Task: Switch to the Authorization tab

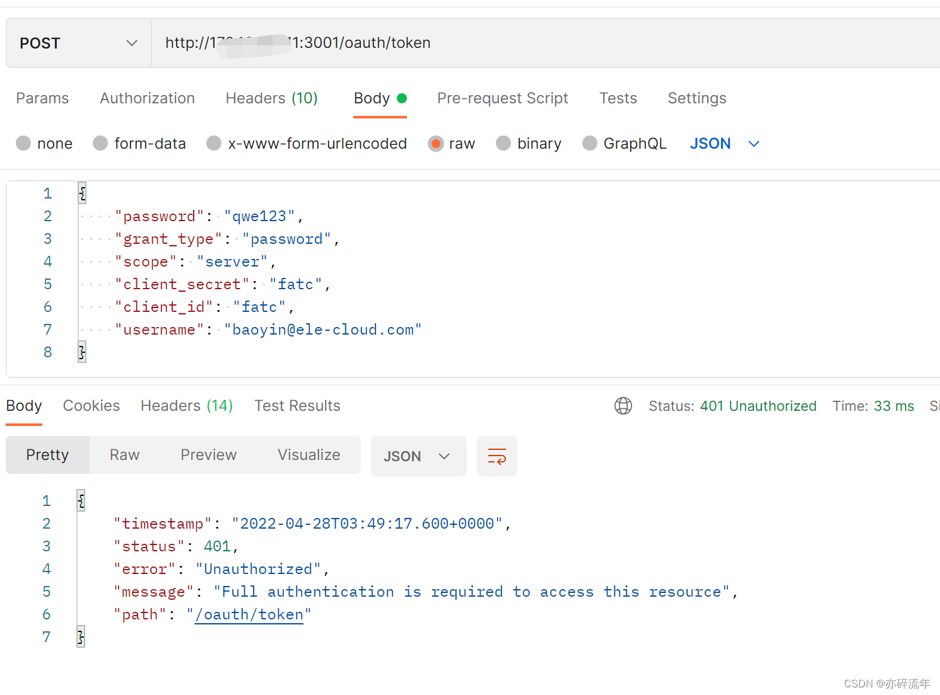Action: (x=147, y=98)
